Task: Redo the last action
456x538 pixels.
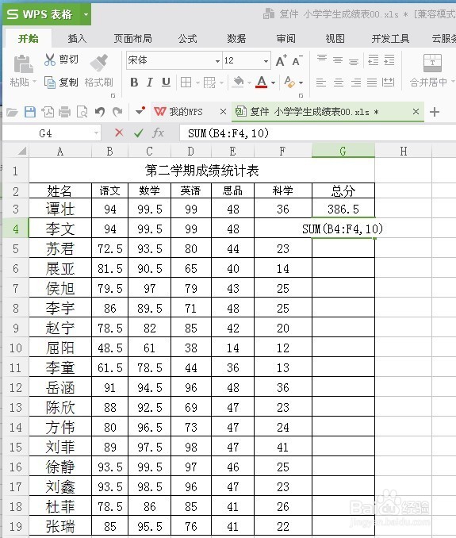Action: coord(117,112)
